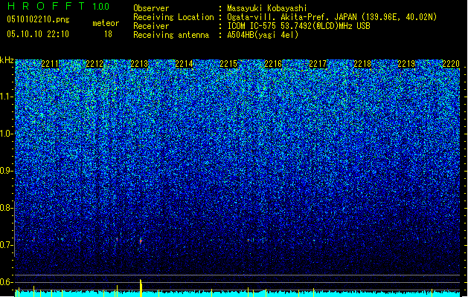This screenshot has height=297, width=468.
Task: Click the date stamp 05.10.10 22:10
Action: 38,34
